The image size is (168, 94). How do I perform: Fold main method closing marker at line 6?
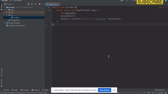51,22
